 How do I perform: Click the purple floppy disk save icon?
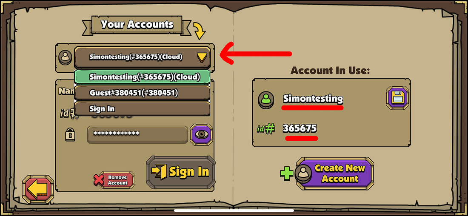coord(397,97)
